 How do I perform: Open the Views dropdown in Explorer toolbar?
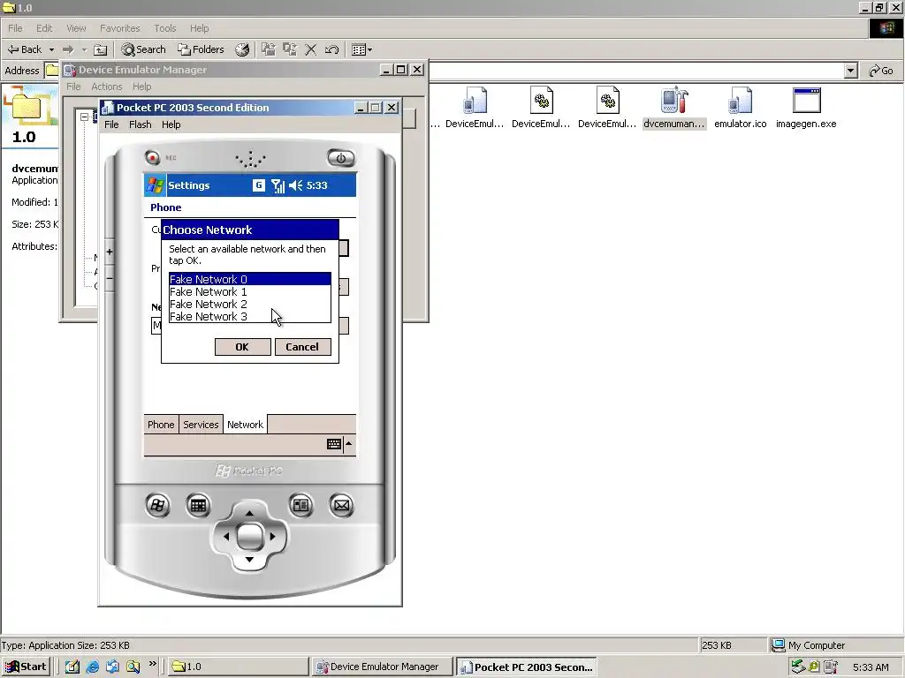pos(361,50)
